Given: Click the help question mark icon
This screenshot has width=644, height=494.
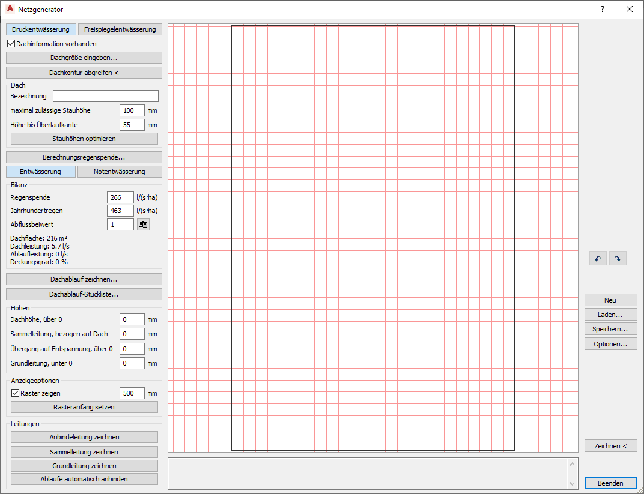Looking at the screenshot, I should click(602, 9).
